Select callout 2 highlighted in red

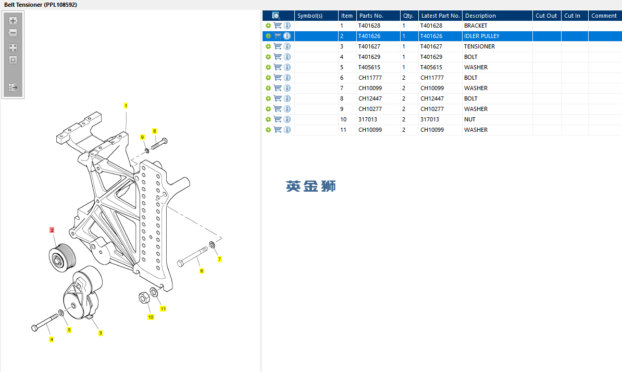point(52,230)
